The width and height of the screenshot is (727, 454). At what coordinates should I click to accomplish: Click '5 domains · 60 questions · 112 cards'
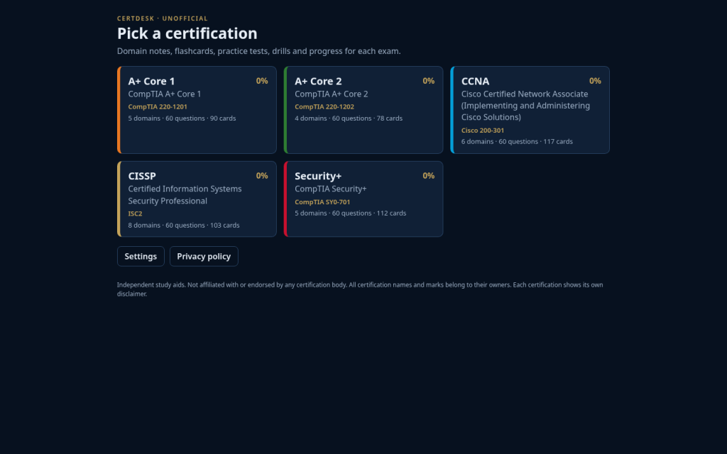pos(351,213)
